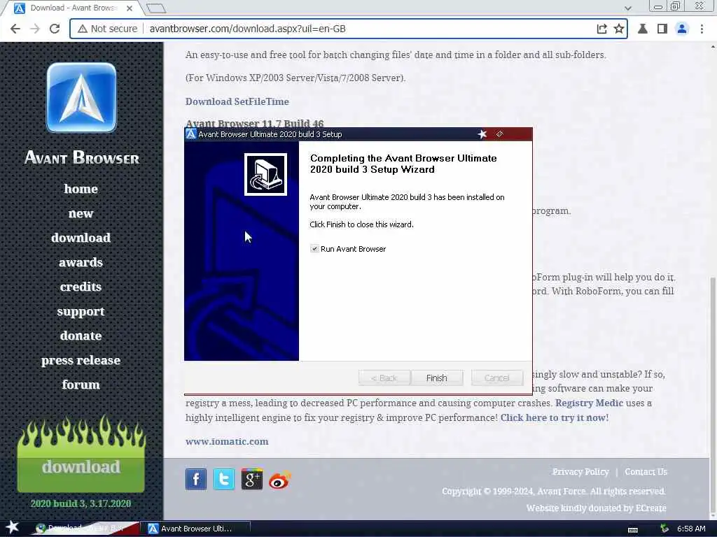
Task: Click the star icon in setup title bar
Action: click(x=482, y=134)
